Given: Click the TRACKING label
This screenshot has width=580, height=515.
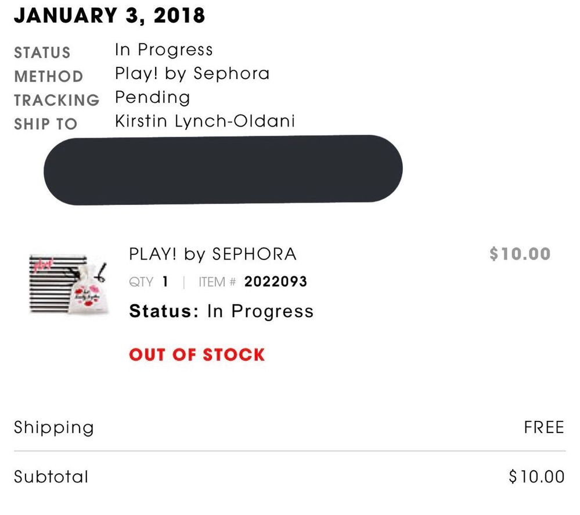Looking at the screenshot, I should [x=57, y=100].
